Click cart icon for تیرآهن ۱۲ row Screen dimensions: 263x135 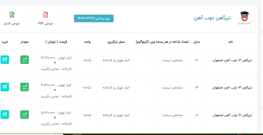(5, 60)
